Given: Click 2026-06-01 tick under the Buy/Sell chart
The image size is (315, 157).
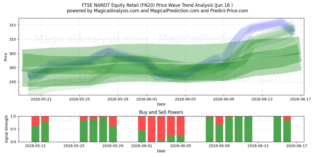Looking at the screenshot, I should [x=142, y=146].
